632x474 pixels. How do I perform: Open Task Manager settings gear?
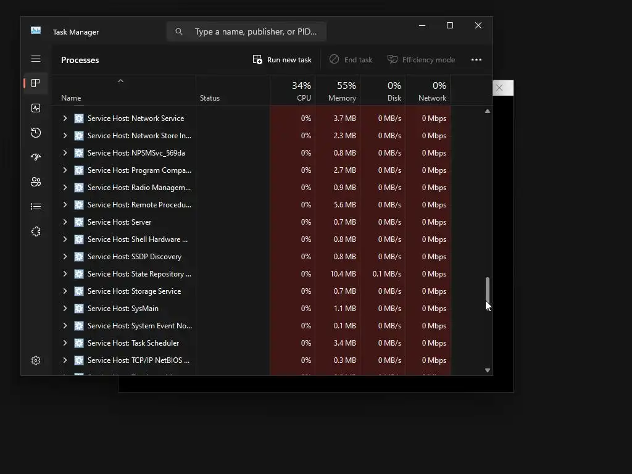pyautogui.click(x=36, y=360)
